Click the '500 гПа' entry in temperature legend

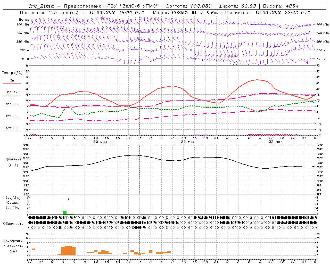pyautogui.click(x=12, y=128)
